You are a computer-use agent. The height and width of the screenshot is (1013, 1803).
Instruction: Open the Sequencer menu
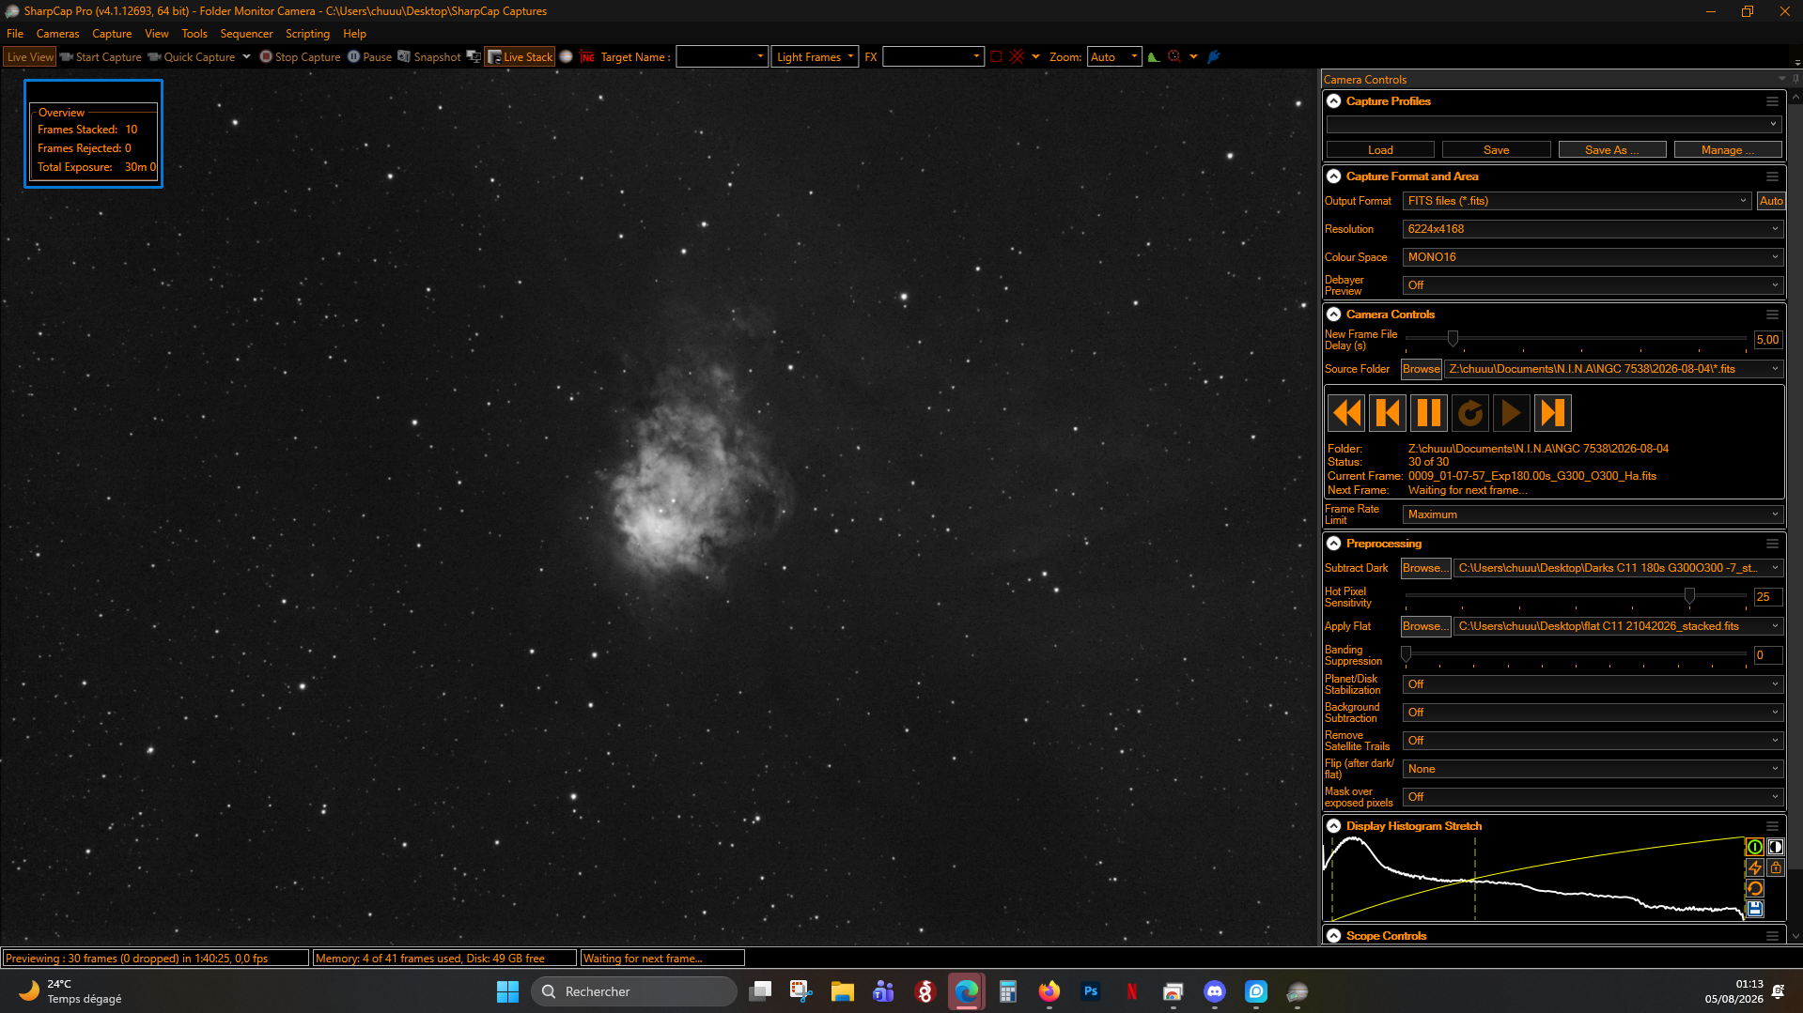(x=246, y=34)
